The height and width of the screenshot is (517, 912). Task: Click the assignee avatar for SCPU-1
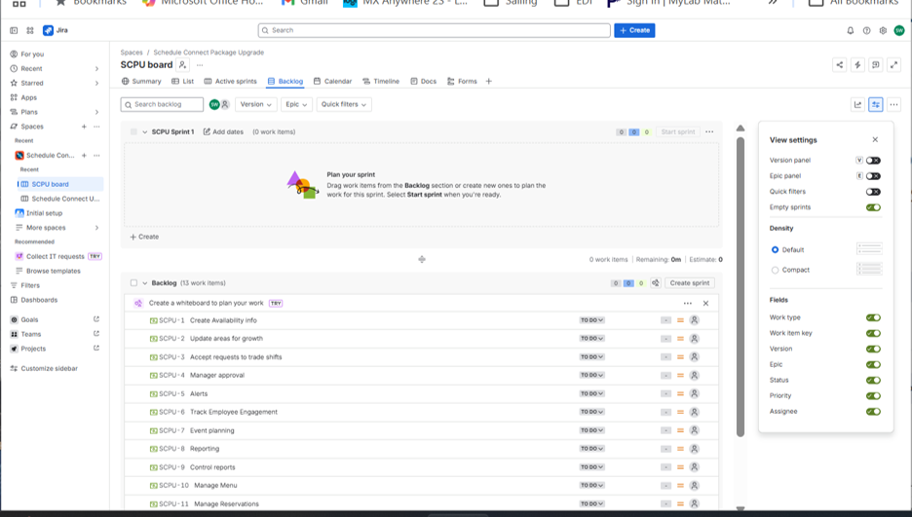click(694, 320)
